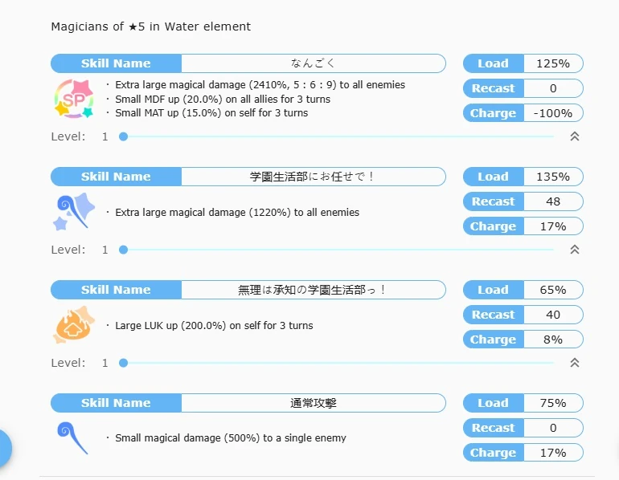Select the 通常攻撃 skill name field
619x480 pixels.
click(x=314, y=403)
